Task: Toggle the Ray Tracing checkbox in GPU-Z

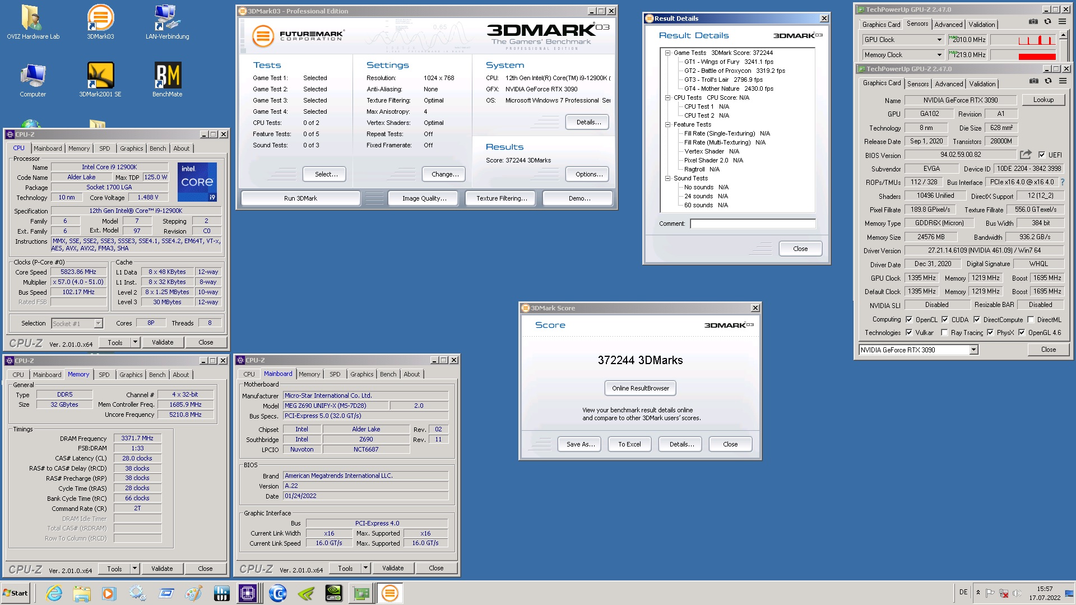Action: [944, 332]
